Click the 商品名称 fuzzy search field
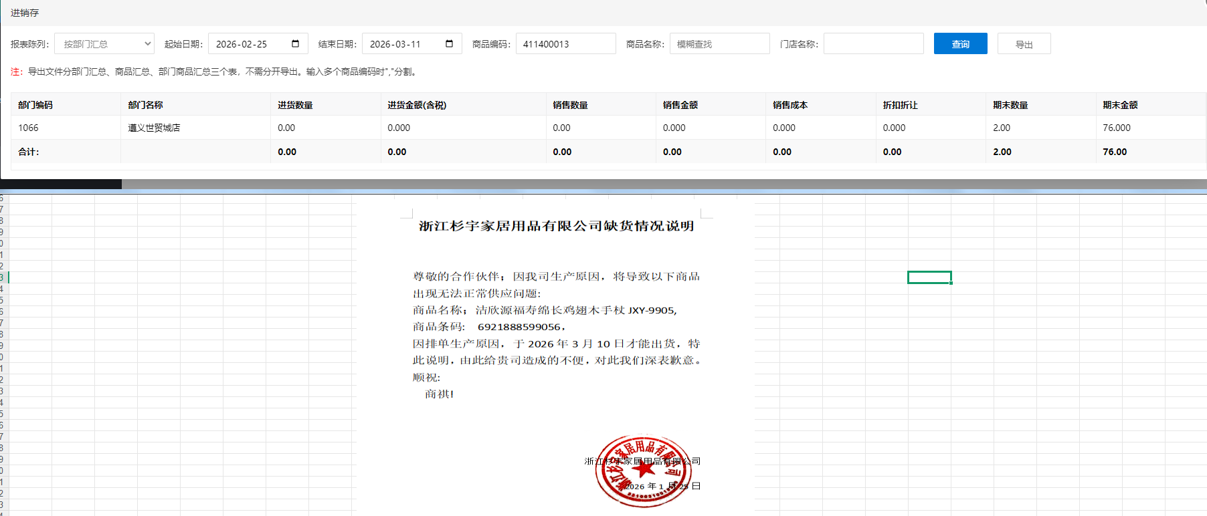The image size is (1207, 516). tap(719, 44)
